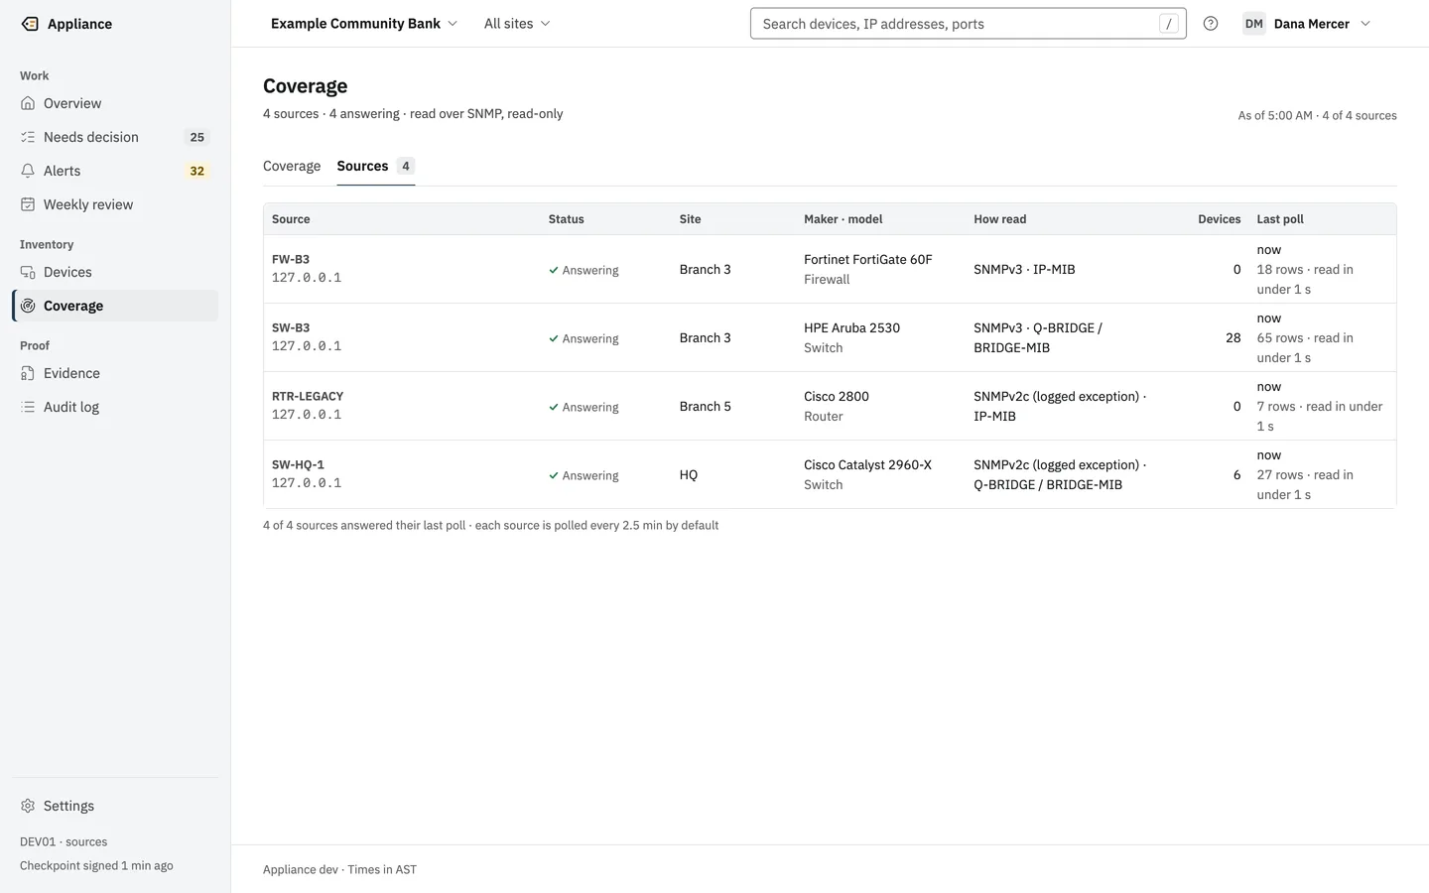Select the RTR-LEGACY source name

(x=308, y=397)
